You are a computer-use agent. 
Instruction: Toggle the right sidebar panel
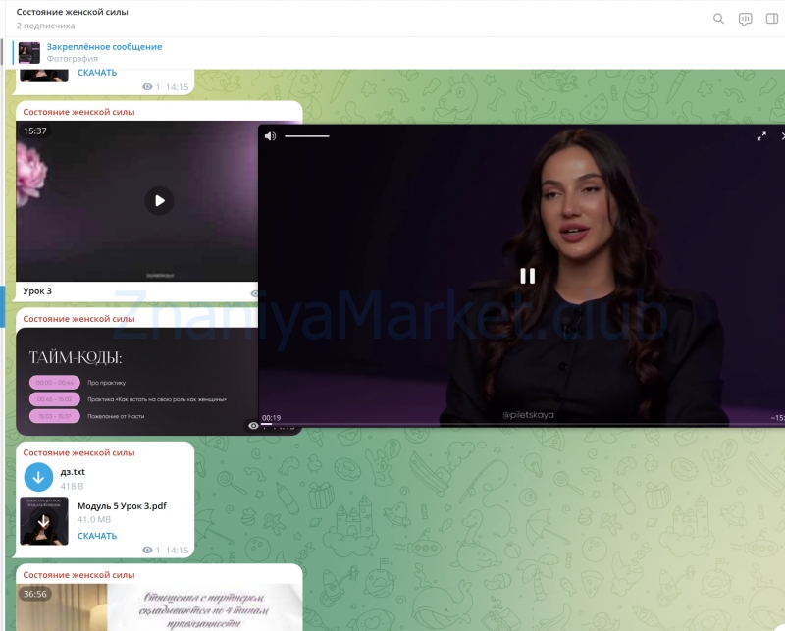pos(772,19)
